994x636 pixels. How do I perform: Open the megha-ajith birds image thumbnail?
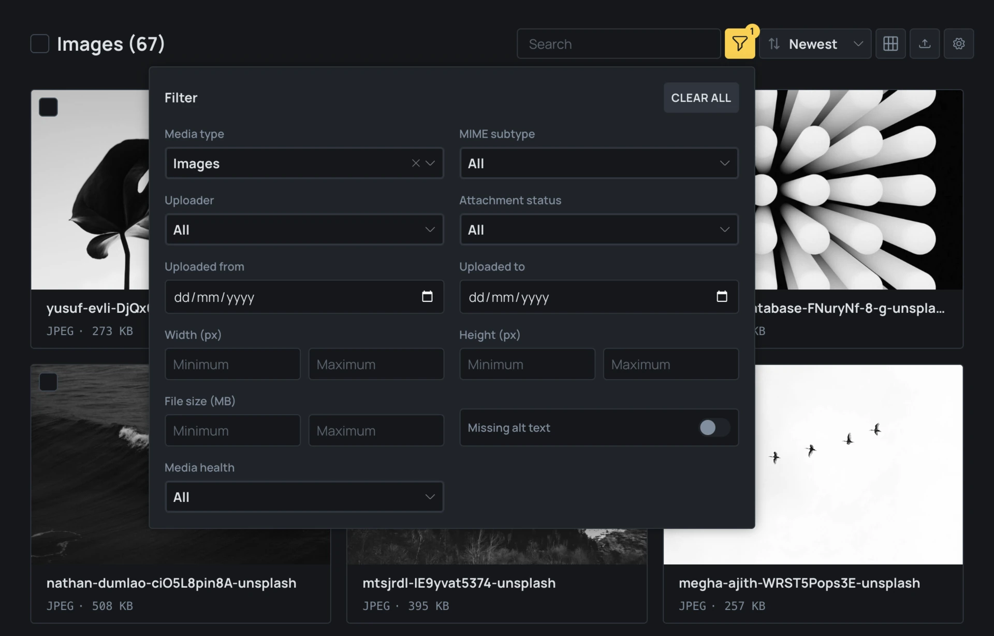[x=859, y=465]
